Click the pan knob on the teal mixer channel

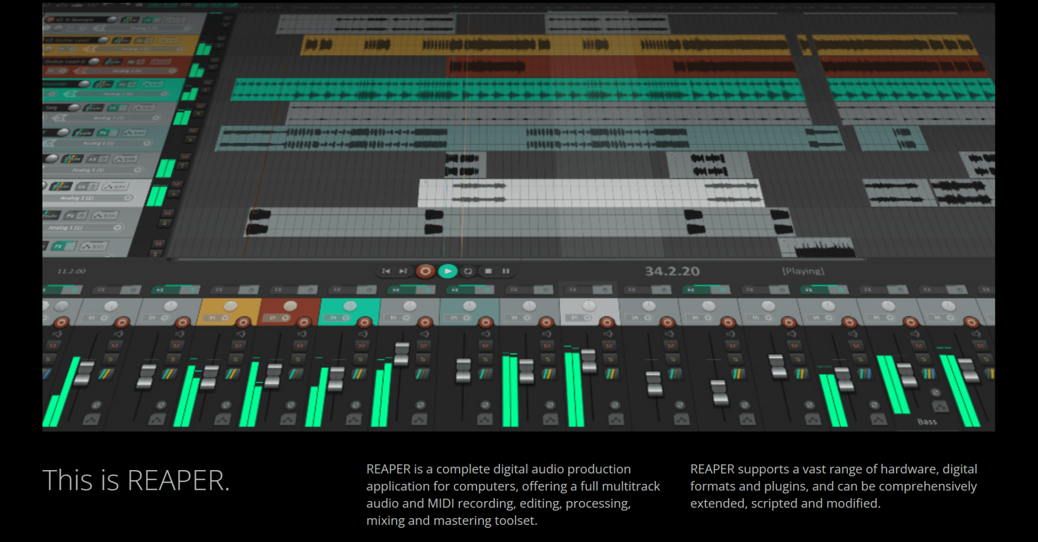[x=349, y=306]
